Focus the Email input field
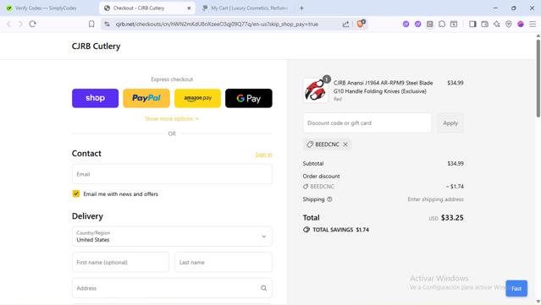Viewport: 541px width, 305px height. (172, 174)
